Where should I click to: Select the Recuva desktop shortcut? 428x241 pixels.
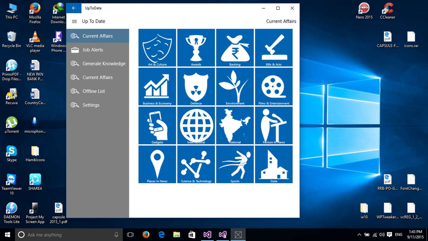12,97
